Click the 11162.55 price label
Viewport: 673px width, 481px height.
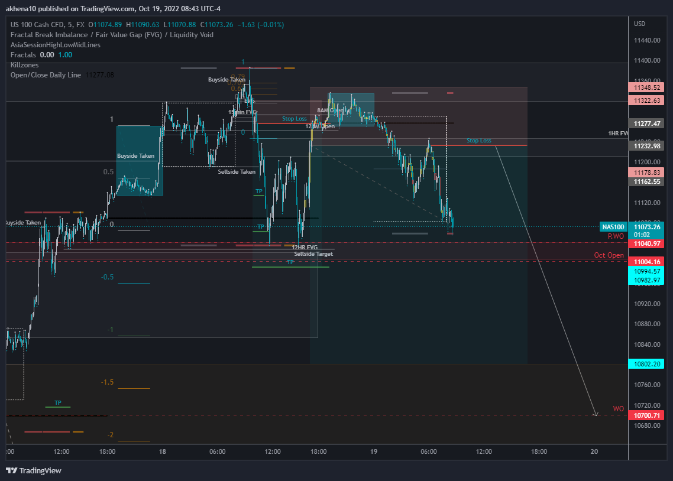coord(646,181)
